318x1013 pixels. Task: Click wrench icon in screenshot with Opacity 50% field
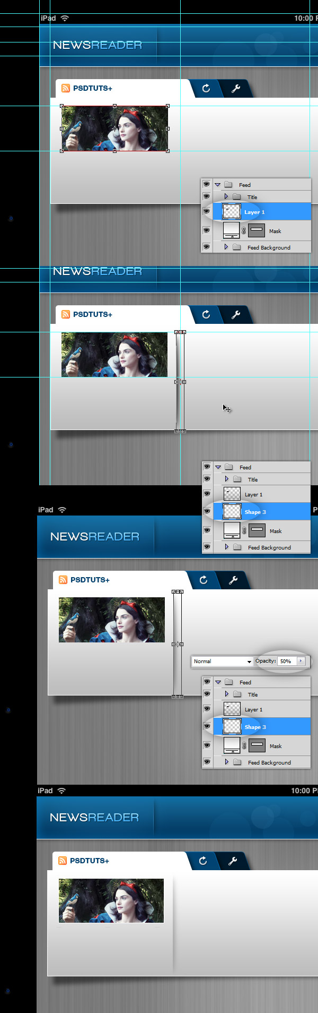(233, 580)
